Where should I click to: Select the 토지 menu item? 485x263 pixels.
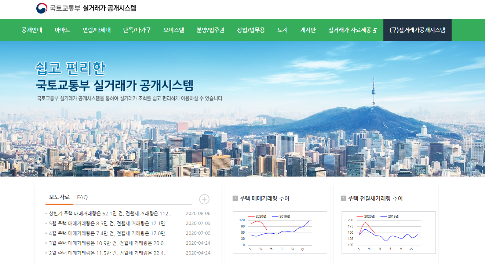click(282, 30)
